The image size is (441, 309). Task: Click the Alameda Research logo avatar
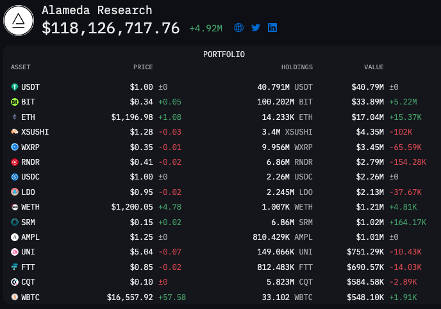pos(19,21)
